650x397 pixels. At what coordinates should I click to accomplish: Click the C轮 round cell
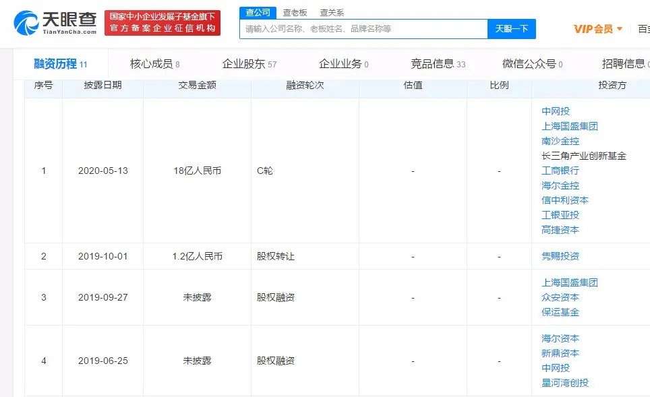pos(265,171)
